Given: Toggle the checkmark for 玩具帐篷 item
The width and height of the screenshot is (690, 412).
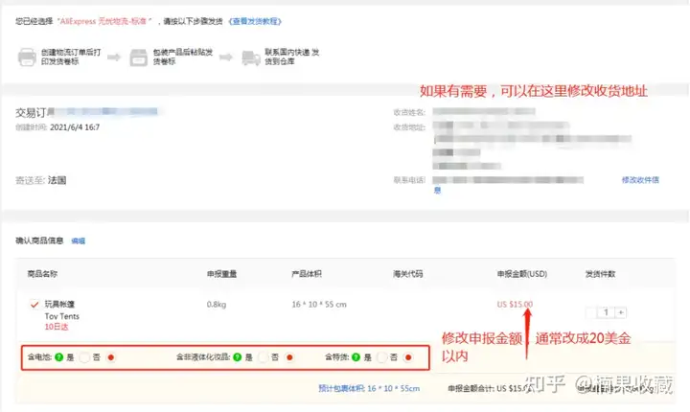Looking at the screenshot, I should click(x=34, y=304).
